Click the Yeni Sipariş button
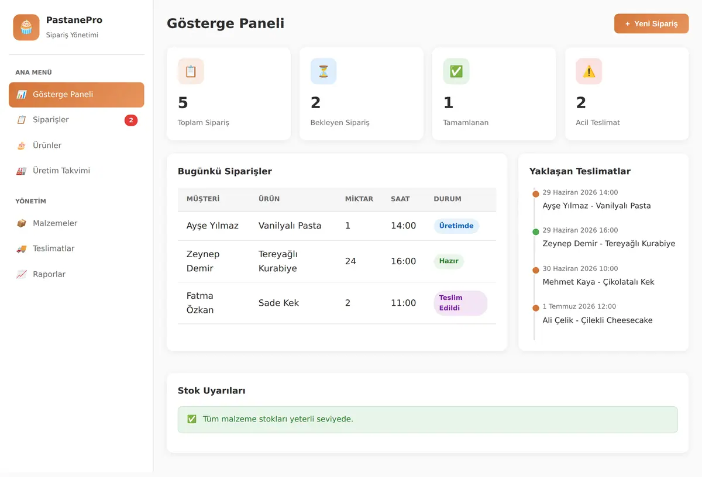The width and height of the screenshot is (702, 477). click(651, 24)
